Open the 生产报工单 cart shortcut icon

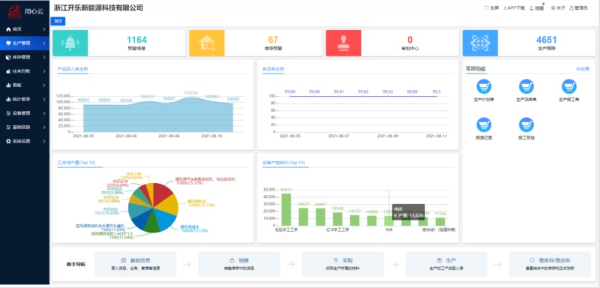(569, 86)
